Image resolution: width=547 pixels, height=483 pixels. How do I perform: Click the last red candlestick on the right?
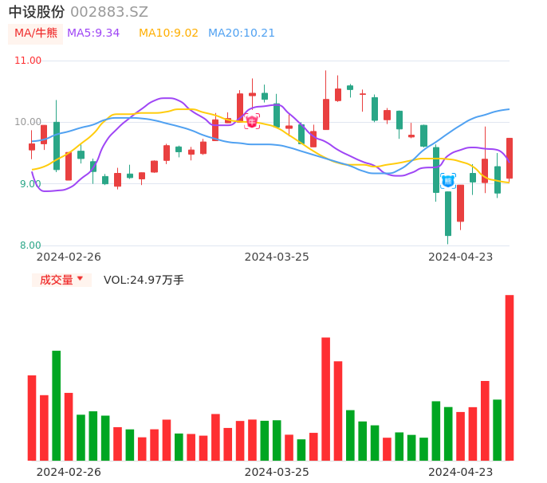click(509, 158)
